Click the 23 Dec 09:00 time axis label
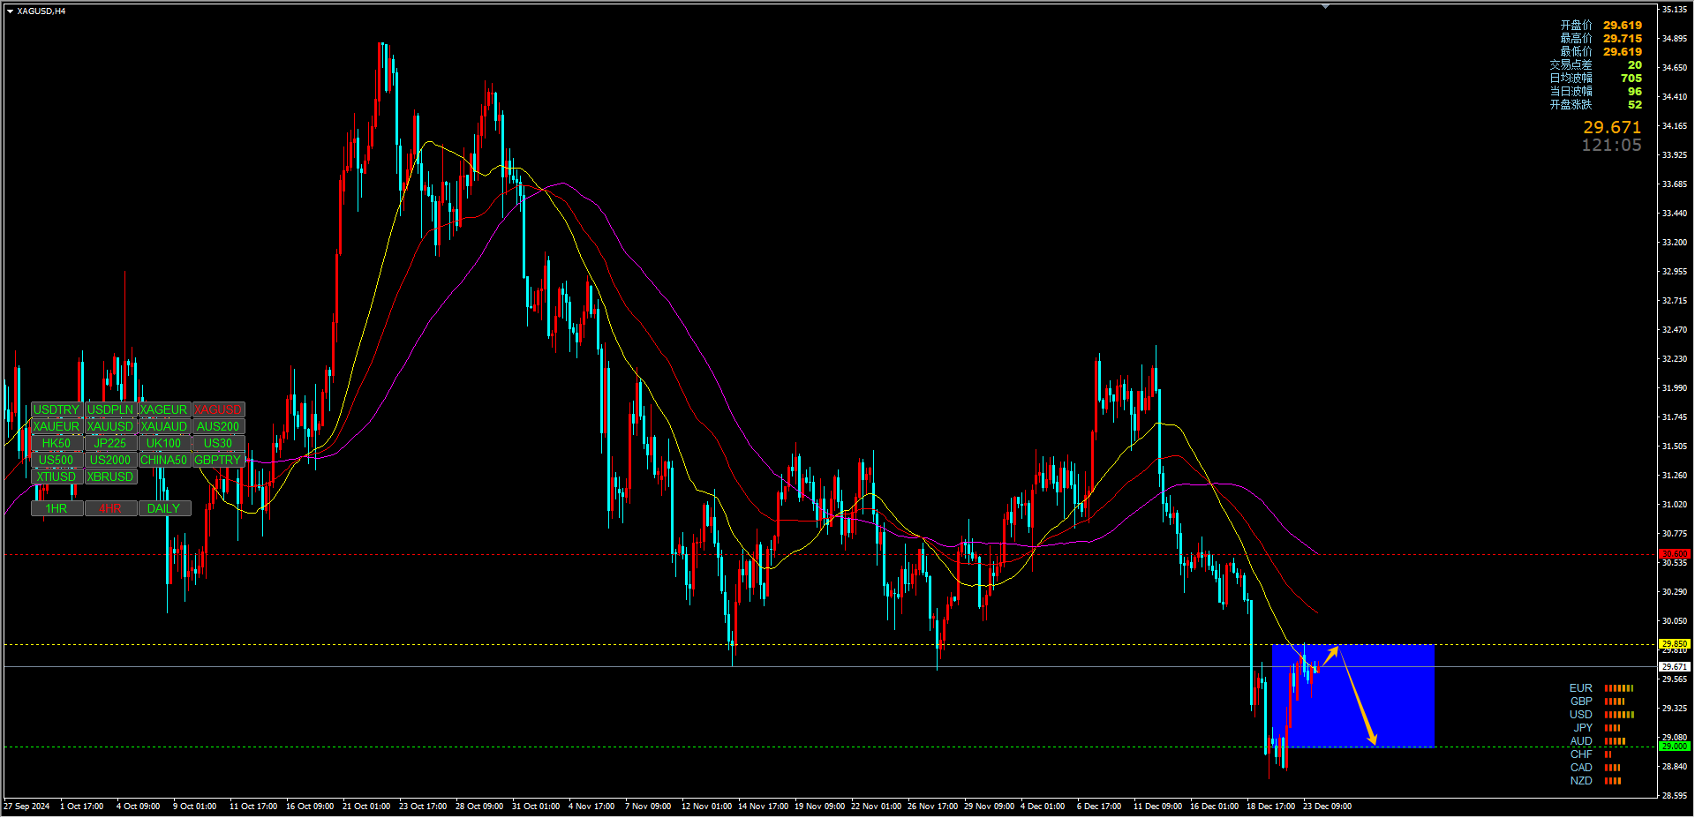Screen dimensions: 1695x818 click(1327, 807)
